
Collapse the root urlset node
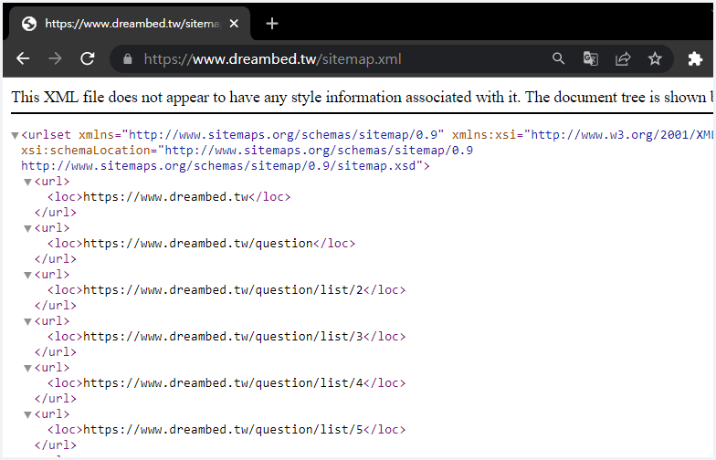[x=15, y=135]
